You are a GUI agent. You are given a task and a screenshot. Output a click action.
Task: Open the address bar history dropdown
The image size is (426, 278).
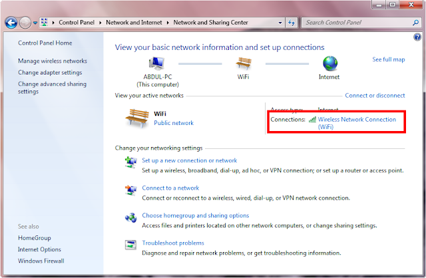coord(280,23)
